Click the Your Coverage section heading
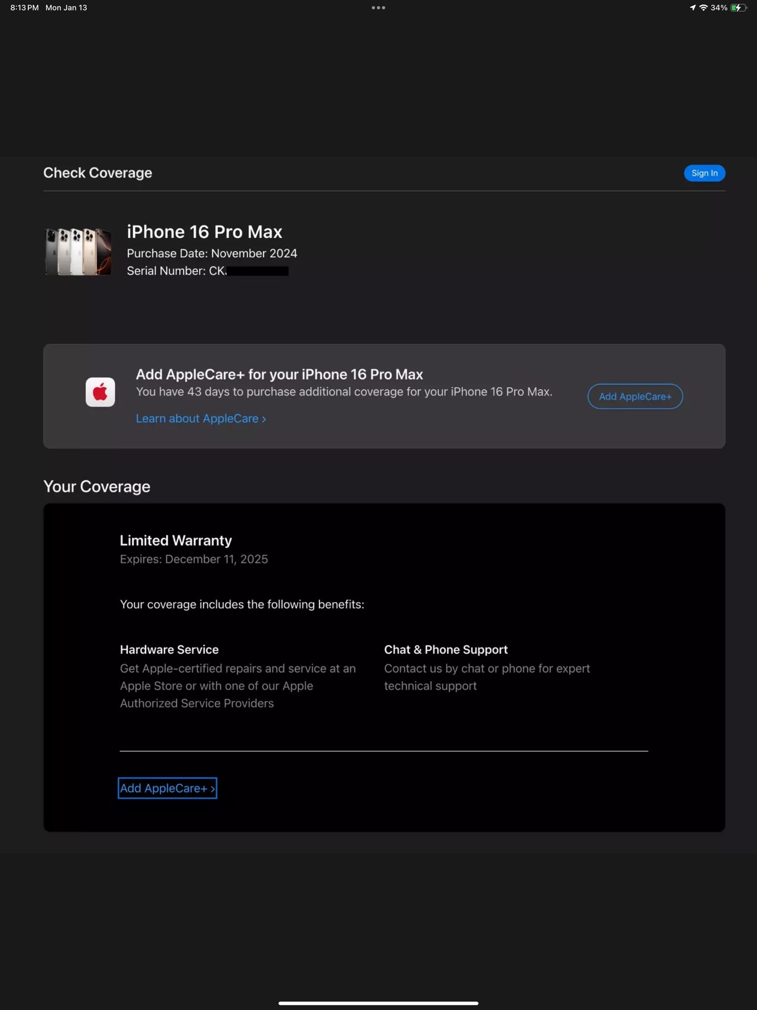The image size is (757, 1010). pos(97,487)
